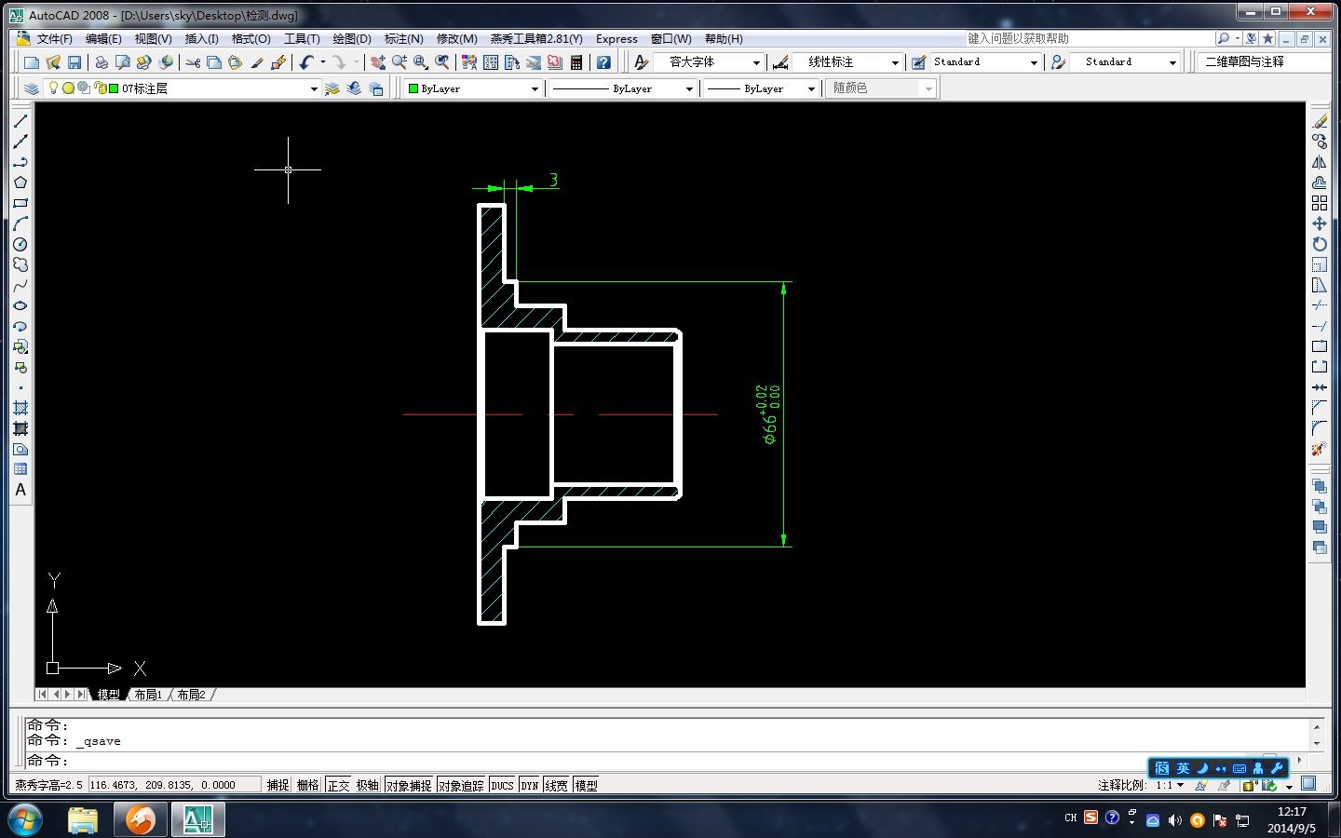Screen dimensions: 1341x838
Task: Click the Windows Start button
Action: (24, 819)
